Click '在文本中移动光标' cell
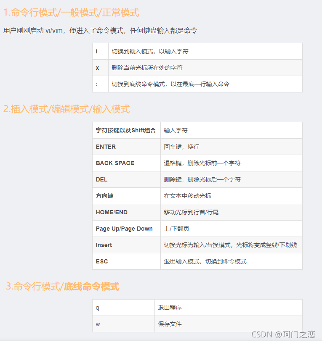The image size is (322, 342). [x=232, y=196]
